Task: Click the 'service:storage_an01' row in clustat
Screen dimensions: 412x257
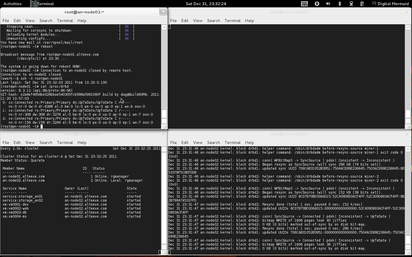Action: pyautogui.click(x=72, y=196)
